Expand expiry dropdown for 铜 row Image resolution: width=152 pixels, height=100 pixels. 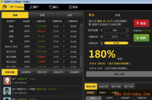[x=64, y=41]
